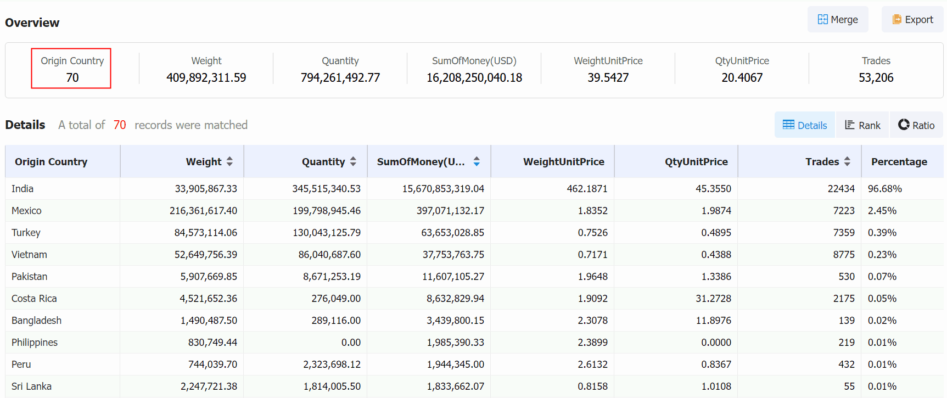
Task: Click the Merge button
Action: [838, 19]
